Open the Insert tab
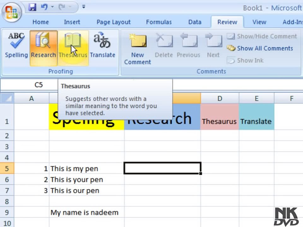Image resolution: width=303 pixels, height=227 pixels. pyautogui.click(x=72, y=22)
